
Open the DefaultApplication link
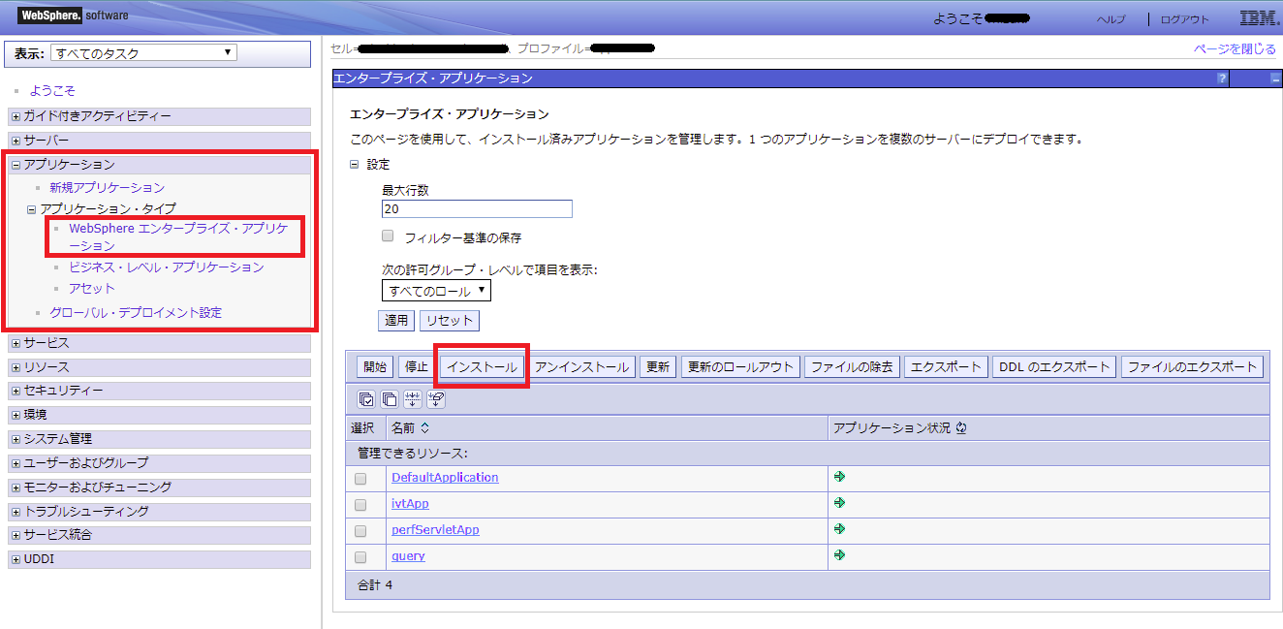click(445, 477)
